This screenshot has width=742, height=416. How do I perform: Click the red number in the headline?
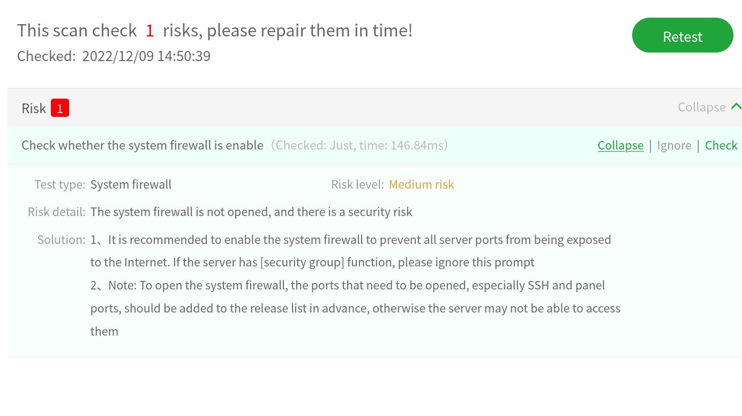click(150, 31)
